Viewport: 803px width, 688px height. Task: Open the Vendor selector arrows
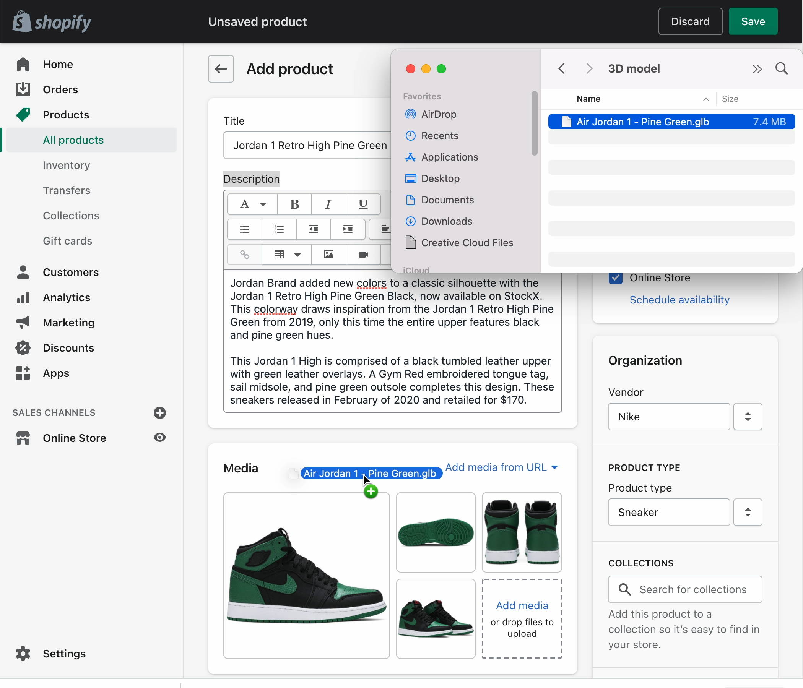coord(748,417)
